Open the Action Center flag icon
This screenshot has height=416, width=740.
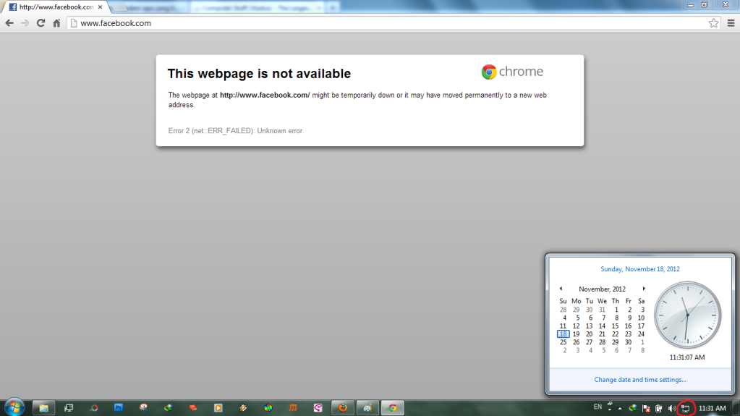click(x=646, y=409)
